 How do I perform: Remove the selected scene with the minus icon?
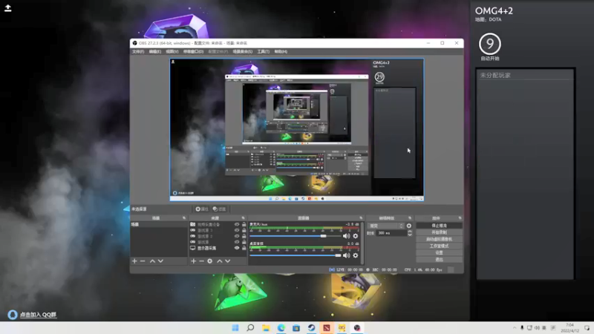tap(143, 261)
